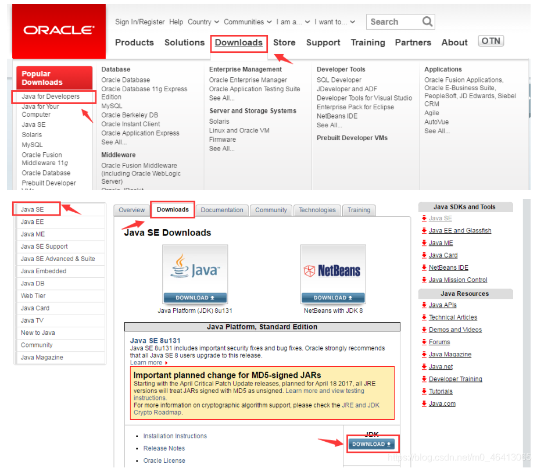
Task: Open the Downloads menu
Action: coord(239,42)
